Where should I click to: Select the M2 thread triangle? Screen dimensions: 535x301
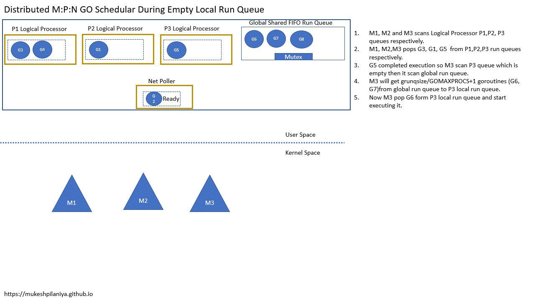tap(143, 199)
